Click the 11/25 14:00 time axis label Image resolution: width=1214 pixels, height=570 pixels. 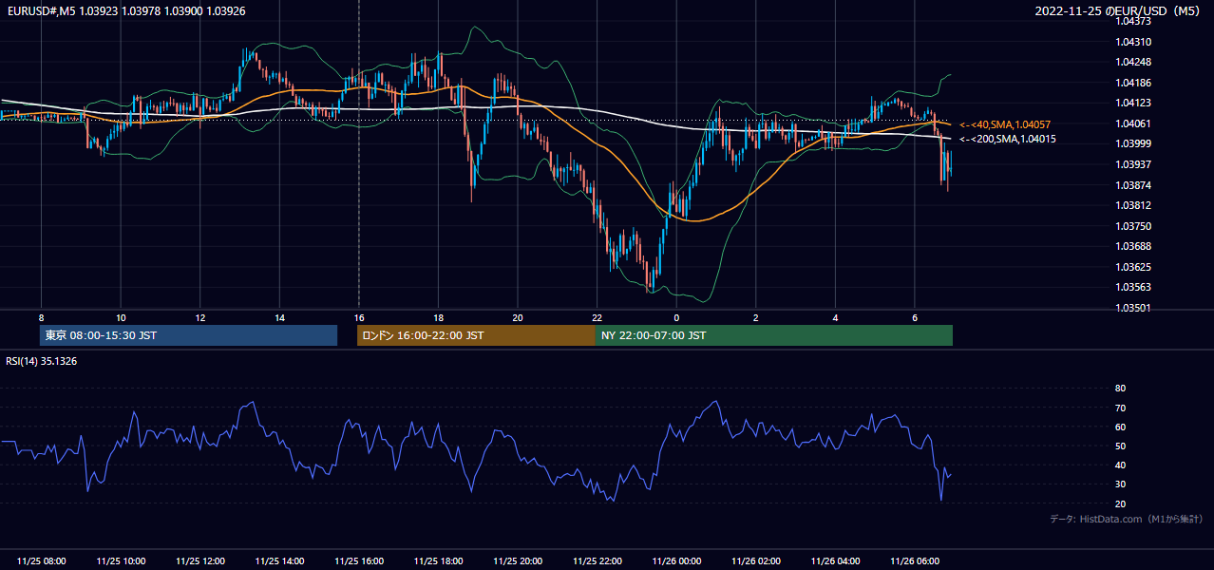pyautogui.click(x=279, y=561)
